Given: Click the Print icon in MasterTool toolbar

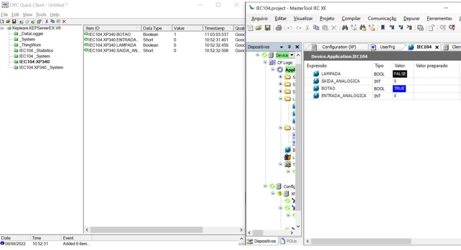Looking at the screenshot, I should click(279, 28).
